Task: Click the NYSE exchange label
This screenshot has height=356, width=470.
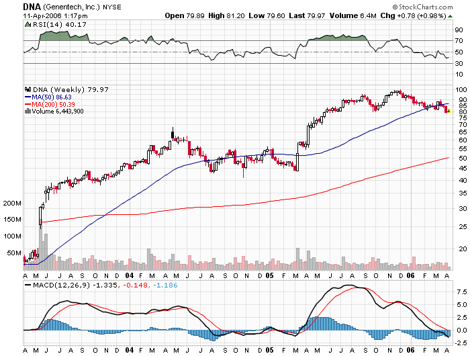Action: point(112,7)
